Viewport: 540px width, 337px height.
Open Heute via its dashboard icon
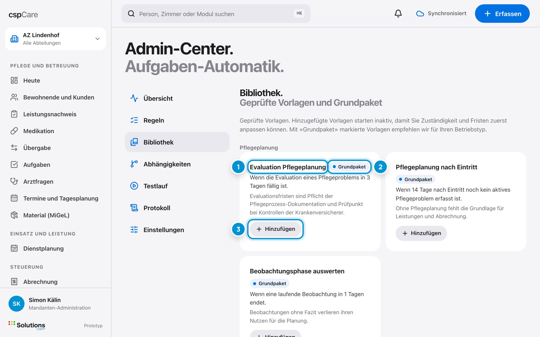click(x=14, y=80)
